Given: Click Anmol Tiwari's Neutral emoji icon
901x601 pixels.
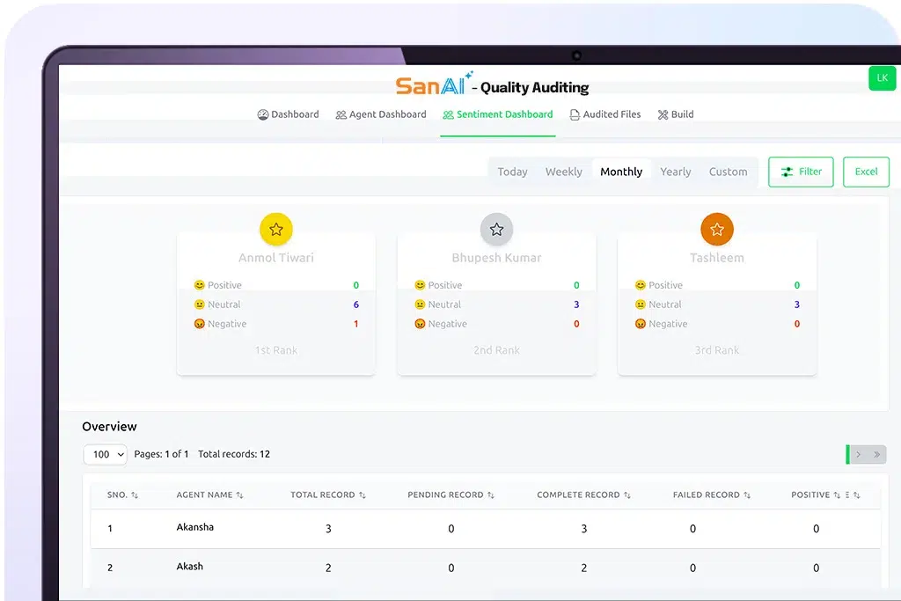Looking at the screenshot, I should (x=200, y=304).
